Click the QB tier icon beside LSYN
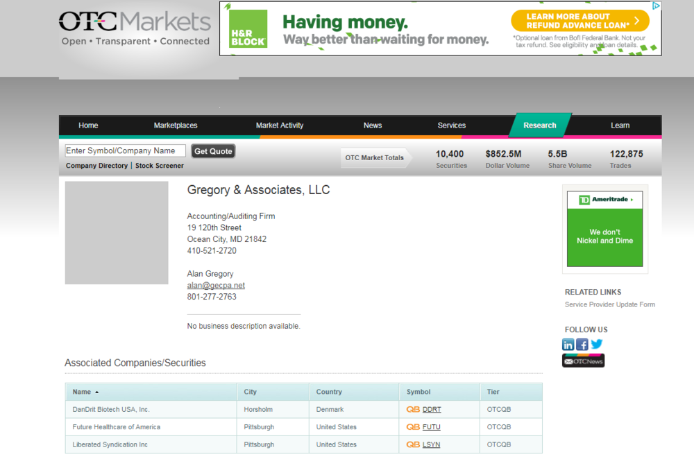The height and width of the screenshot is (459, 694). (x=413, y=444)
